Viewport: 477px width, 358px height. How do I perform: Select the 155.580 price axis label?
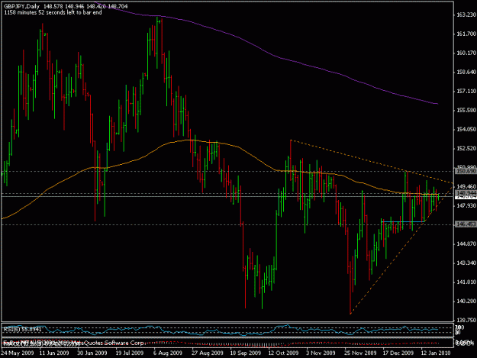466,110
